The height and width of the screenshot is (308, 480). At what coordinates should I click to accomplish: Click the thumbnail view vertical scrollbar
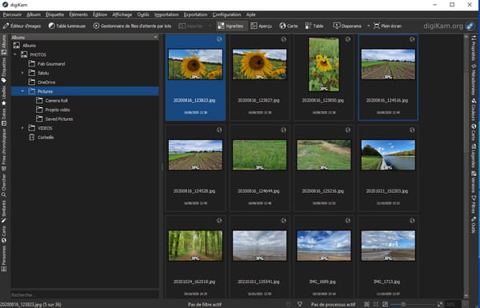[466, 166]
